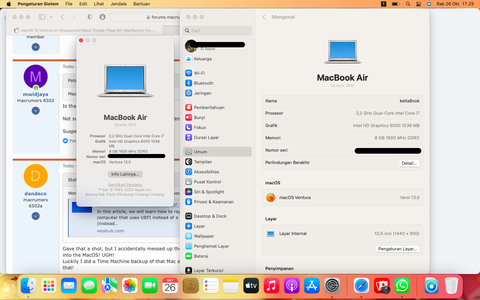The width and height of the screenshot is (480, 300).
Task: Open Music from the Dock
Action: (271, 286)
